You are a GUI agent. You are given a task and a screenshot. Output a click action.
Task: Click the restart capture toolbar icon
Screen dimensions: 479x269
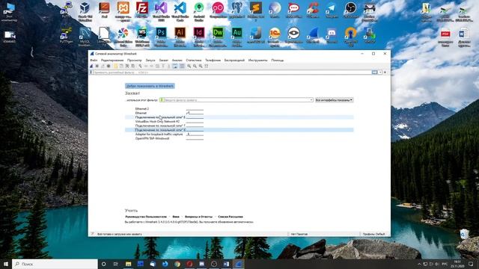(103, 66)
